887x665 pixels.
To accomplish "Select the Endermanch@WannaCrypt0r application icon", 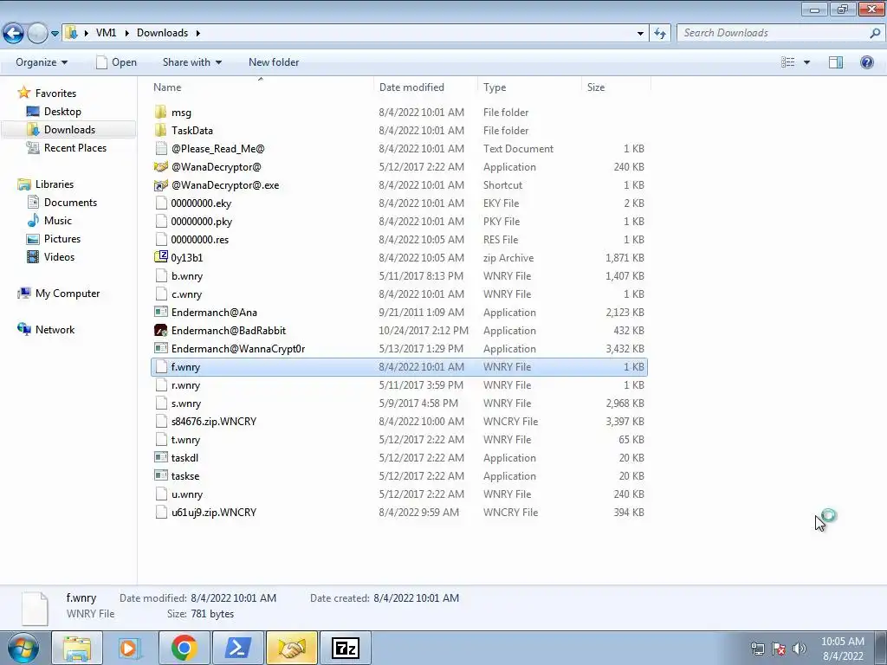I will [x=160, y=348].
